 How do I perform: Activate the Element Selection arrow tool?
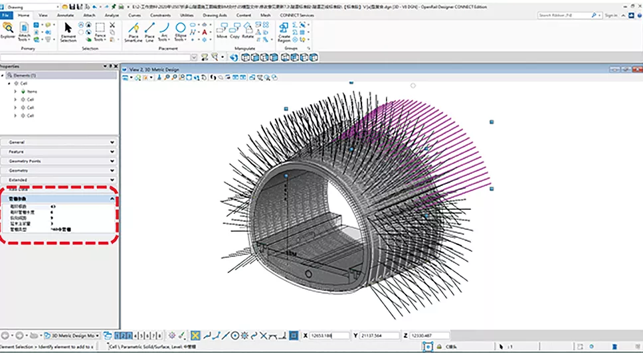(68, 33)
